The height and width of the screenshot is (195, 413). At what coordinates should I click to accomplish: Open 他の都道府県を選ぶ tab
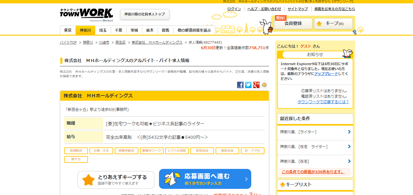pos(194,30)
